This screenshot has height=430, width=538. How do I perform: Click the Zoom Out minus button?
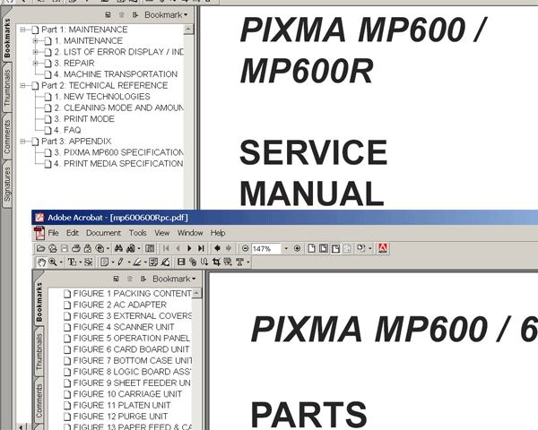tap(246, 248)
